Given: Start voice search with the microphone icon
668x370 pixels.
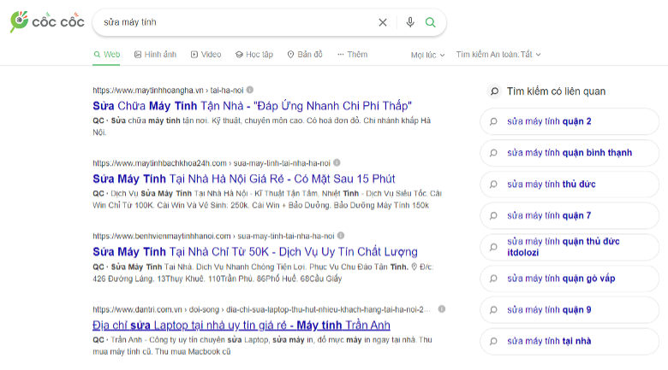Looking at the screenshot, I should pos(410,22).
